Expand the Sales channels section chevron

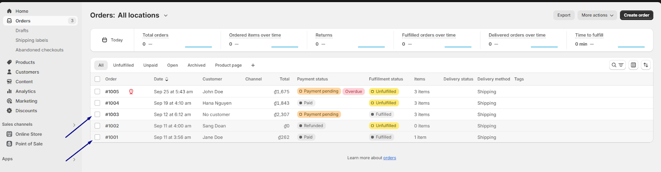[x=74, y=124]
